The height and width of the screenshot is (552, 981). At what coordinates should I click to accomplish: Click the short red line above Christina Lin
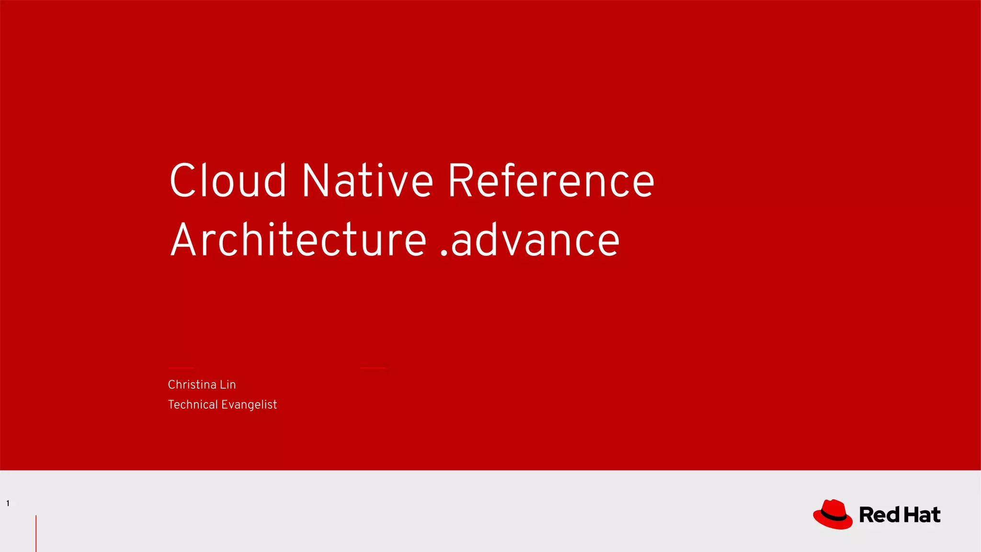pos(181,368)
